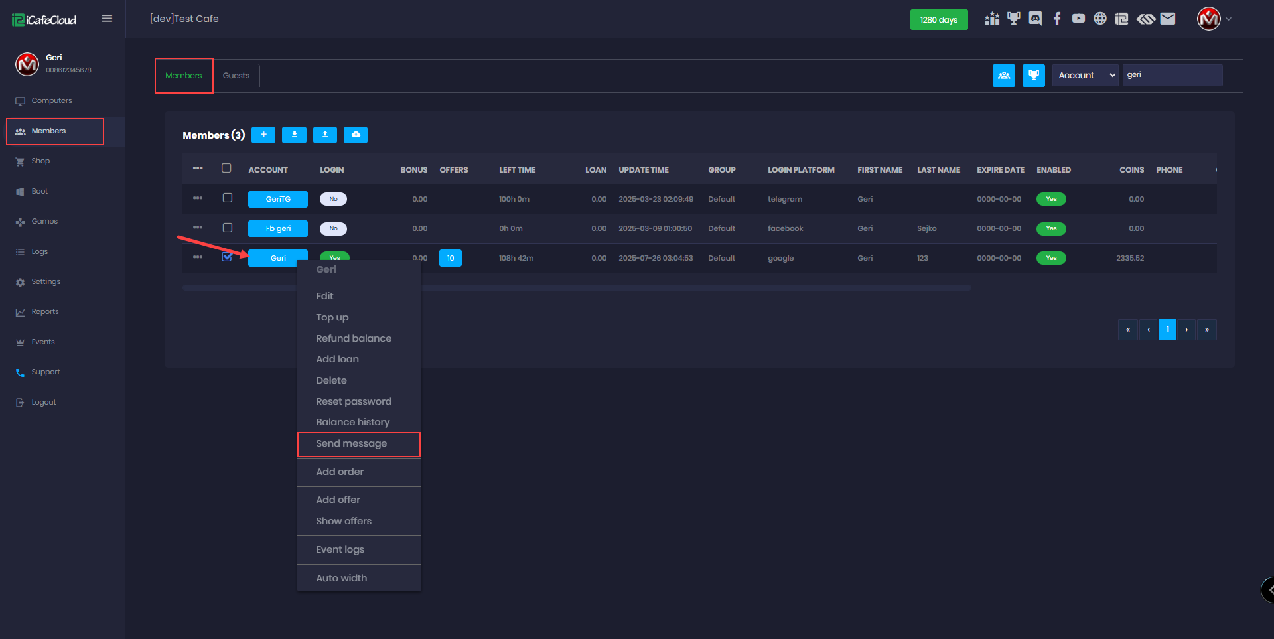Click the mail envelope icon in header
1274x639 pixels.
click(x=1168, y=19)
